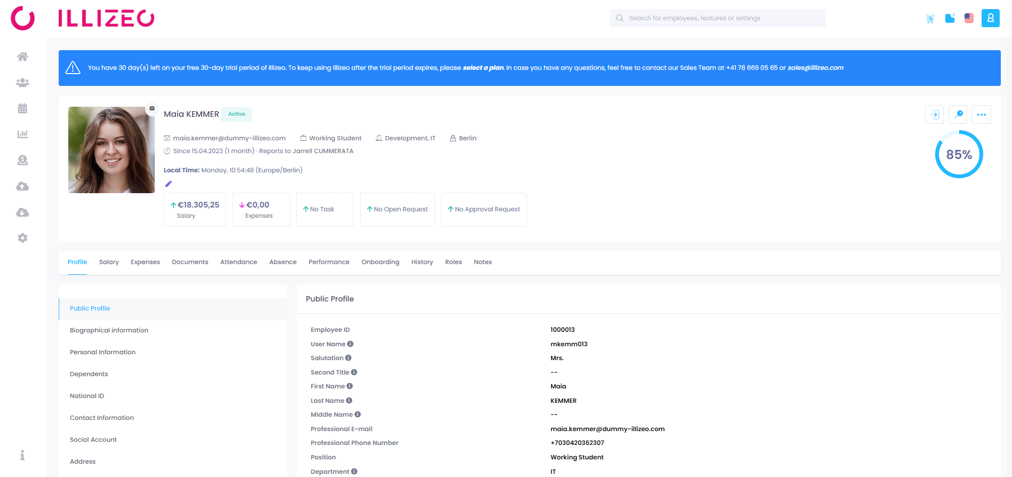Click info icon next to User Name
The image size is (1012, 477).
[350, 344]
